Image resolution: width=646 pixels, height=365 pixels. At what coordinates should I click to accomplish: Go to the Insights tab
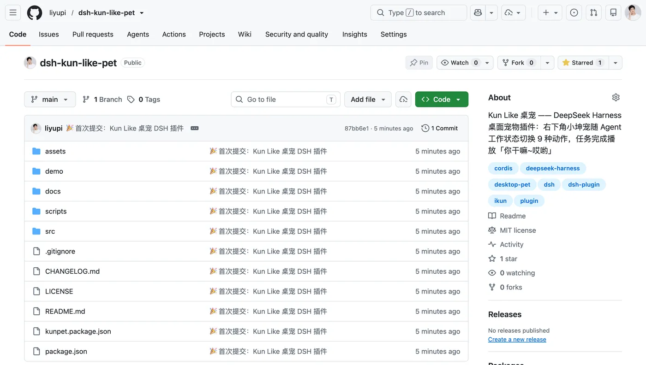click(x=354, y=34)
